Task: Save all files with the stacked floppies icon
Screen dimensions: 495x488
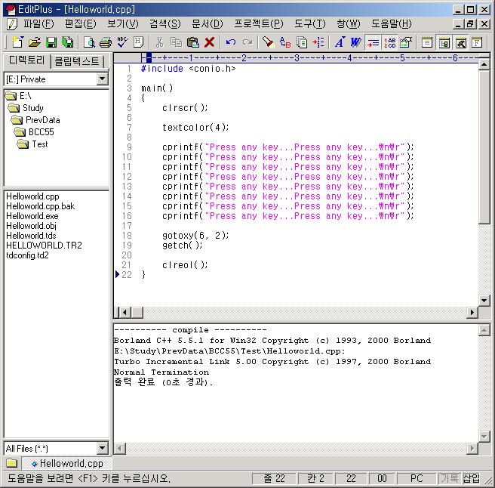Action: tap(68, 42)
